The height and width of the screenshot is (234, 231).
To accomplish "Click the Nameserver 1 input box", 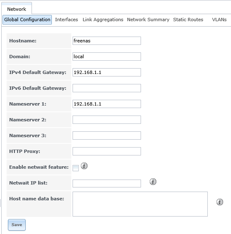I will [x=107, y=104].
